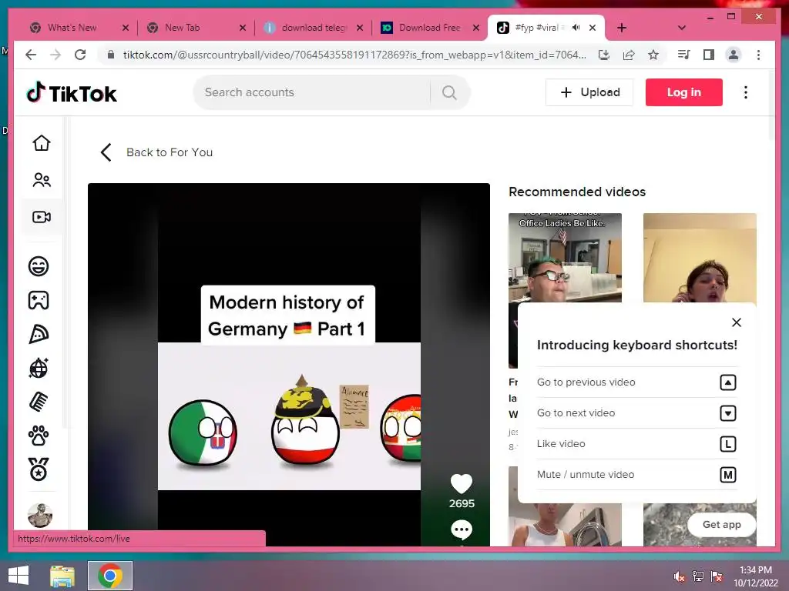Click the Go to next video down-arrow key
This screenshot has width=789, height=591.
[727, 413]
